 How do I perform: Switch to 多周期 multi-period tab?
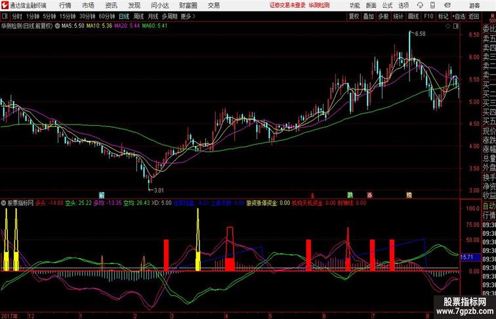point(169,16)
